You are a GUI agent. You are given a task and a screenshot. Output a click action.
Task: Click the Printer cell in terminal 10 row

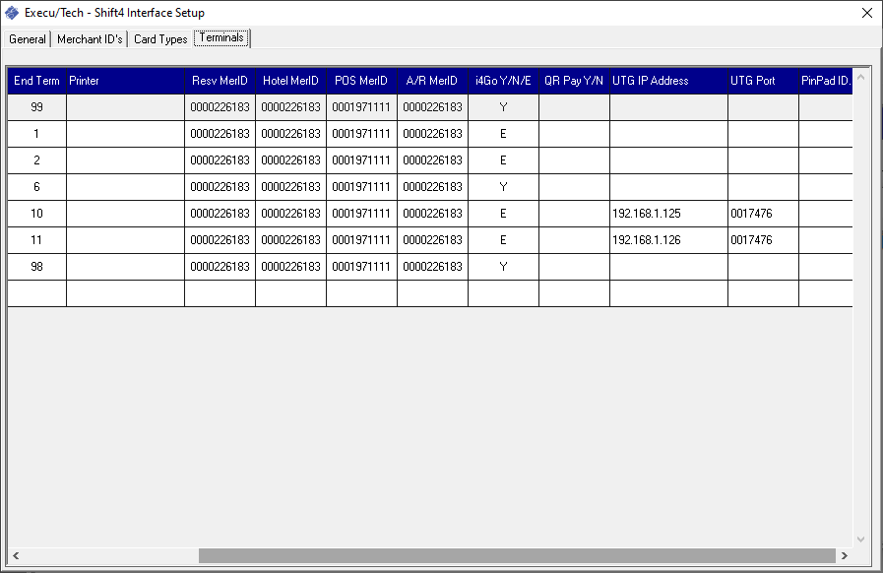(126, 213)
